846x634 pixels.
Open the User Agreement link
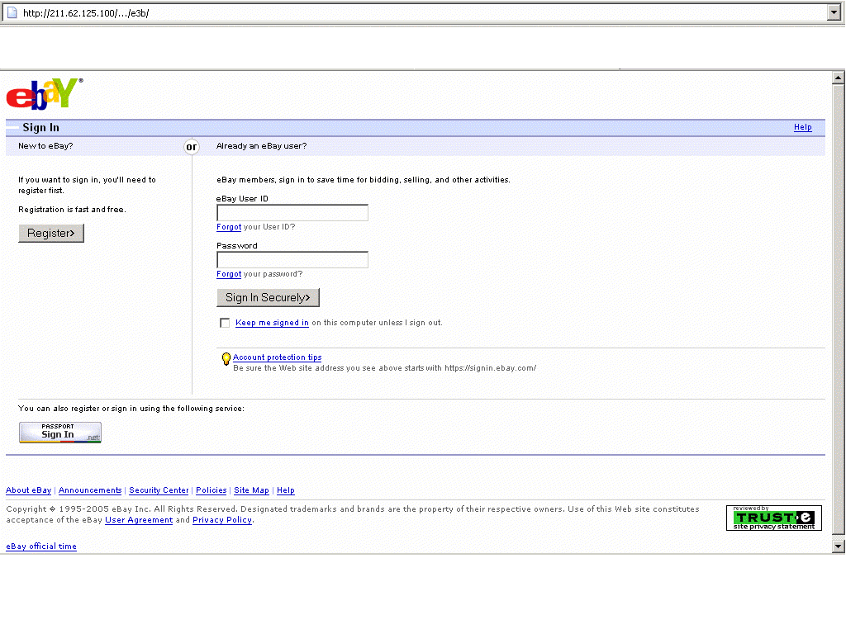pos(139,520)
